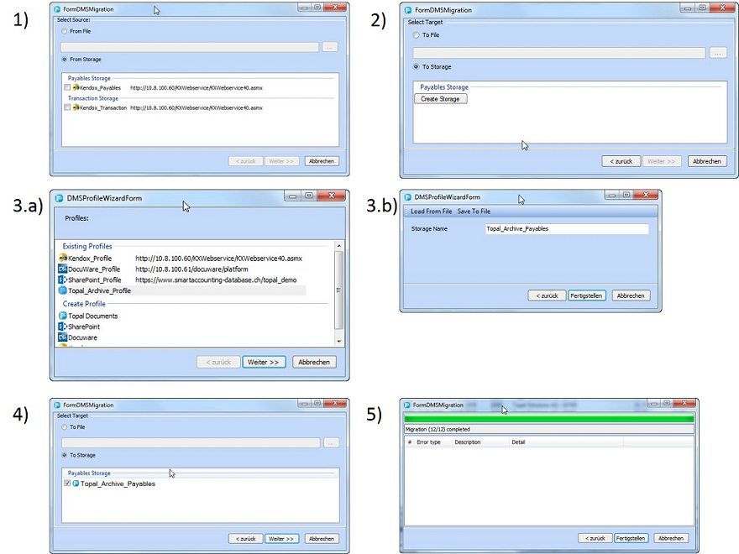Open the Save To File menu
This screenshot has width=739, height=554.
click(x=474, y=212)
